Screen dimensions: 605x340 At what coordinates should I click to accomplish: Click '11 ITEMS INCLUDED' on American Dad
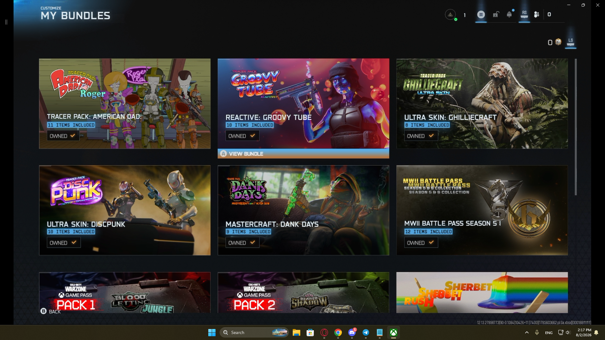coord(71,125)
